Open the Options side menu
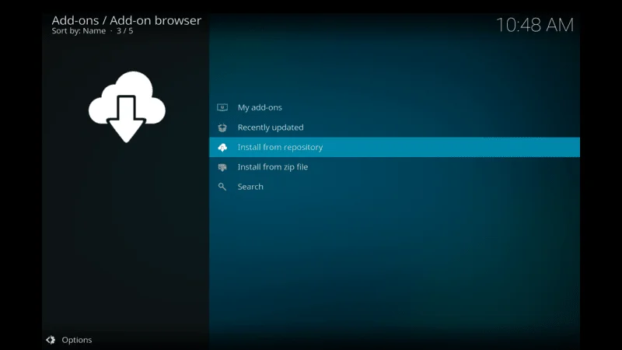622x350 pixels. click(x=69, y=340)
